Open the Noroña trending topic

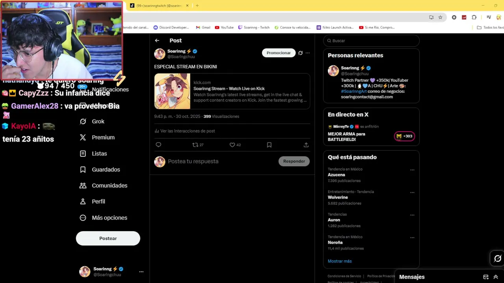coord(335,243)
